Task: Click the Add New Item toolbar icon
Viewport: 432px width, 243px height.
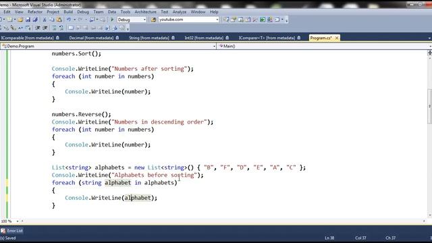Action: [x=10, y=20]
